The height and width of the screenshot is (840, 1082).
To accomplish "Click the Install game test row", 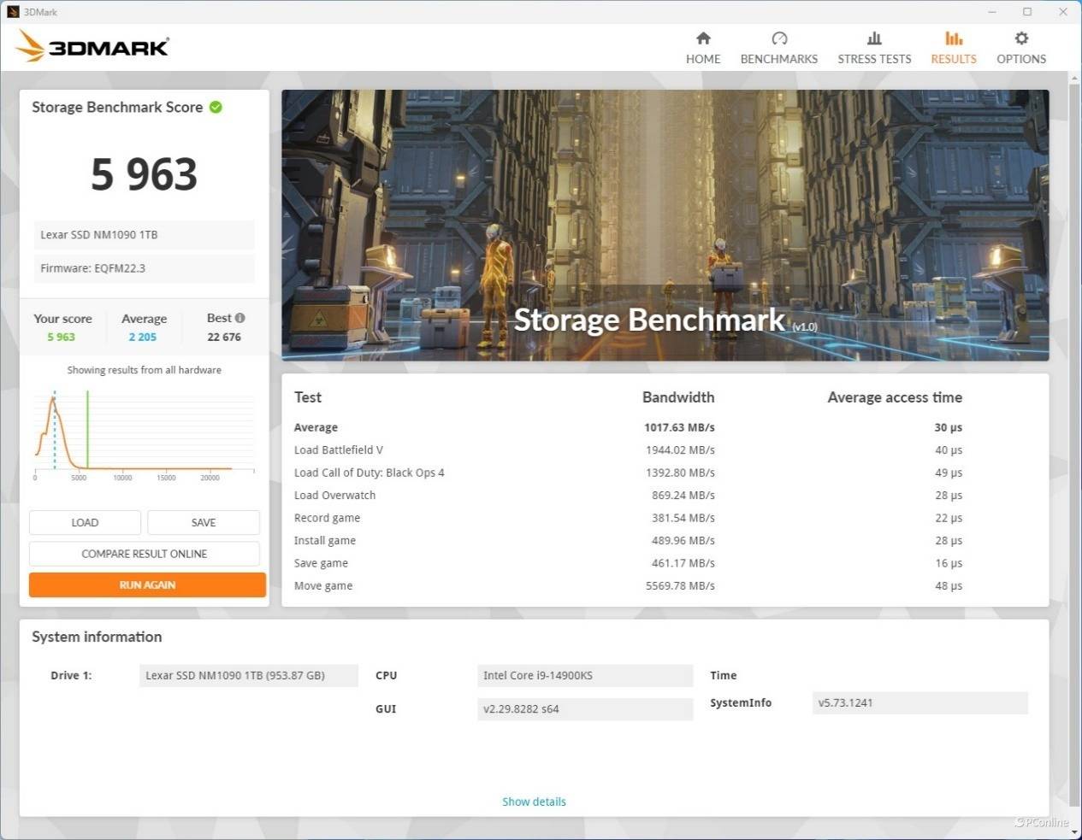I will pyautogui.click(x=629, y=541).
